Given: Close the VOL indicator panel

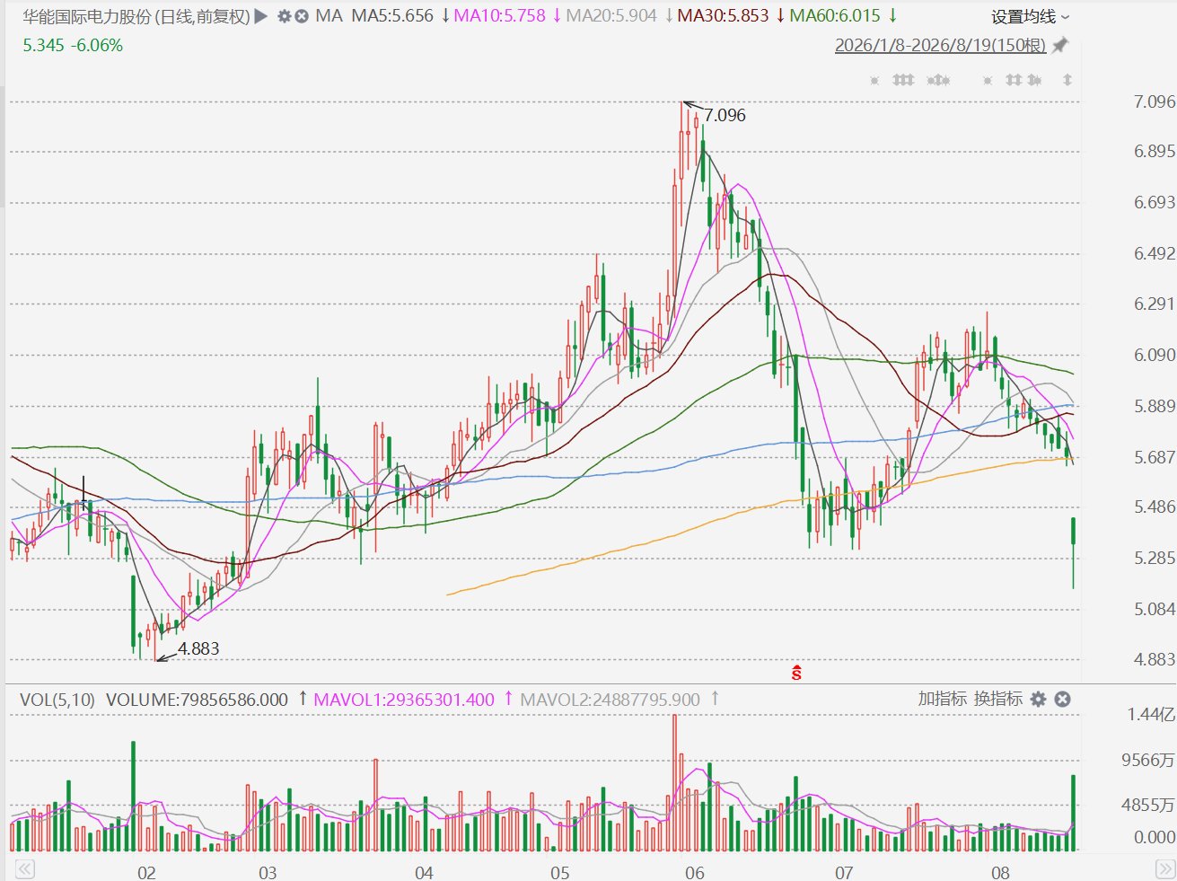Looking at the screenshot, I should tap(1062, 699).
